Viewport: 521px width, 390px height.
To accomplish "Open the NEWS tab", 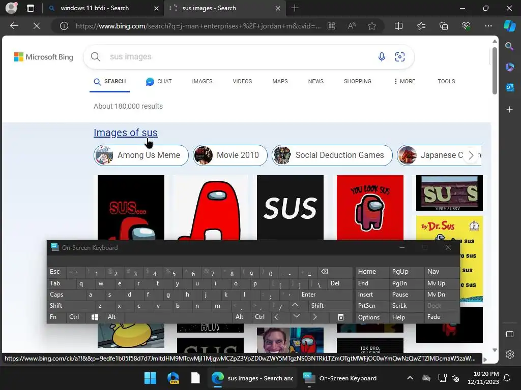I will [x=315, y=81].
